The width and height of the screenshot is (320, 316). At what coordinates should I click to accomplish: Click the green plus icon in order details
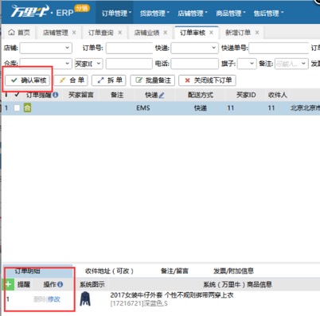(x=8, y=284)
